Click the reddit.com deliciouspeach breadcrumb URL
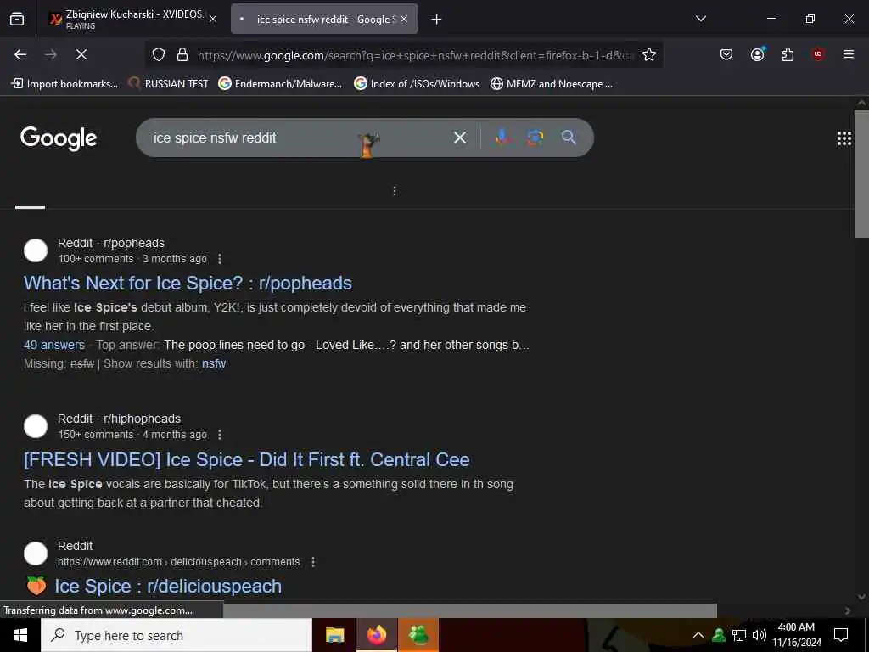Screen dimensions: 869x652 pos(178,562)
